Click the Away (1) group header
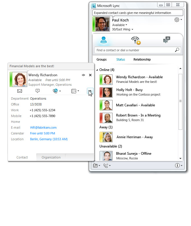 106,127
